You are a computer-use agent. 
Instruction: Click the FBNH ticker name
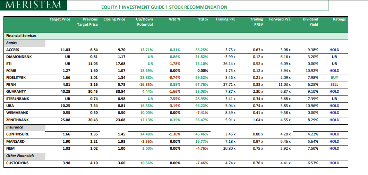click(x=11, y=85)
